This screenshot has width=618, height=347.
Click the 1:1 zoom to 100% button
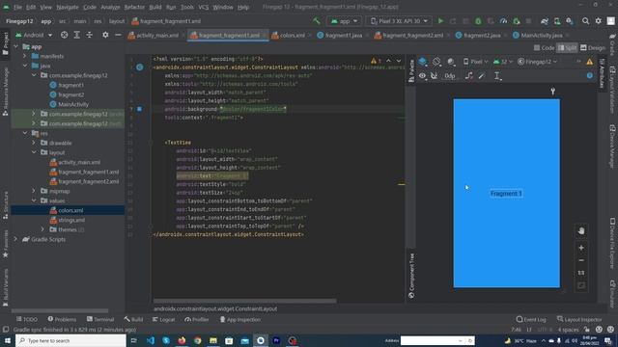tap(581, 273)
